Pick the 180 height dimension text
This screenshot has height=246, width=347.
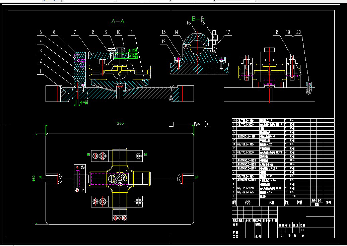[x=34, y=178]
